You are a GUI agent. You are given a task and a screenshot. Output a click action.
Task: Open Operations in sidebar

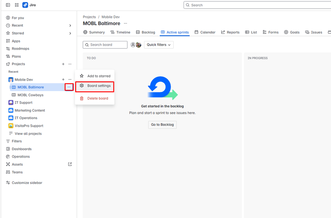tap(18, 156)
